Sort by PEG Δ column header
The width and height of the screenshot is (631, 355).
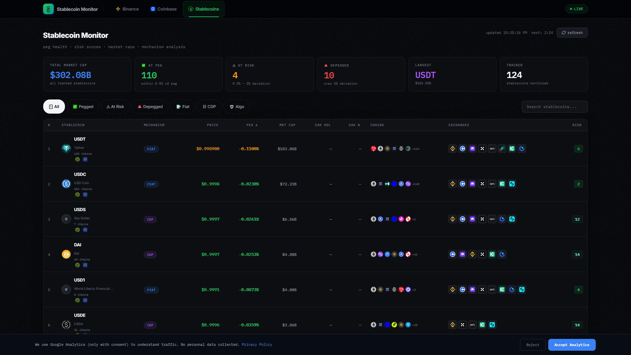252,125
